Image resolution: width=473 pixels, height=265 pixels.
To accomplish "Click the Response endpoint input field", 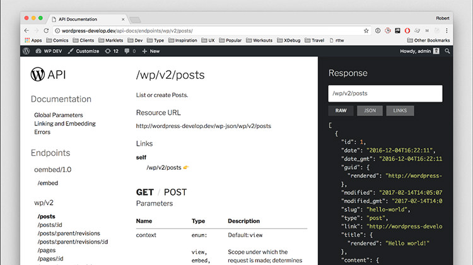I will point(385,93).
